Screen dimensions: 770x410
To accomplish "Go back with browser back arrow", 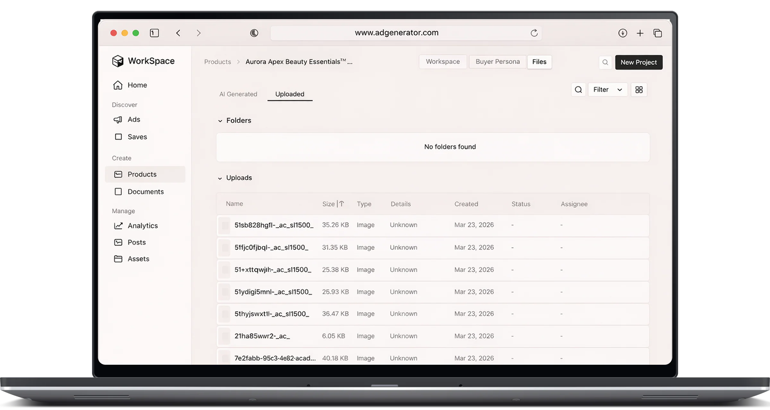I will (x=178, y=33).
